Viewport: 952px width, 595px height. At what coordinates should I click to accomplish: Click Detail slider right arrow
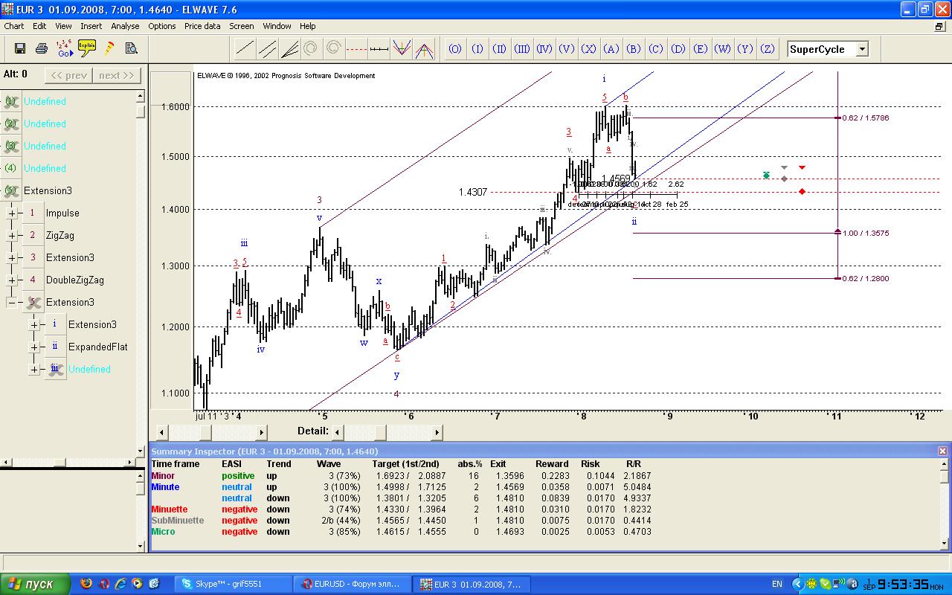(437, 432)
